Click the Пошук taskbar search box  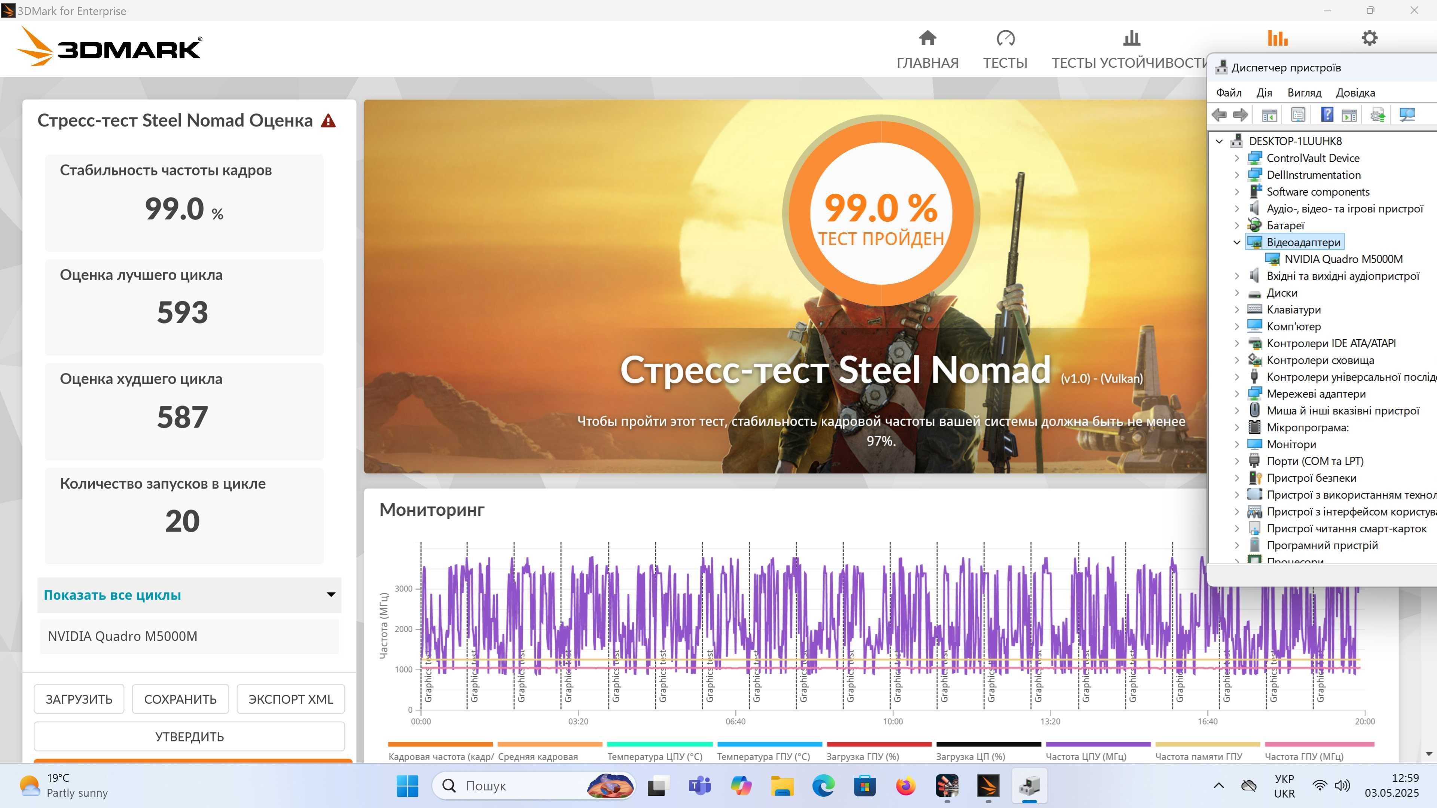[534, 786]
